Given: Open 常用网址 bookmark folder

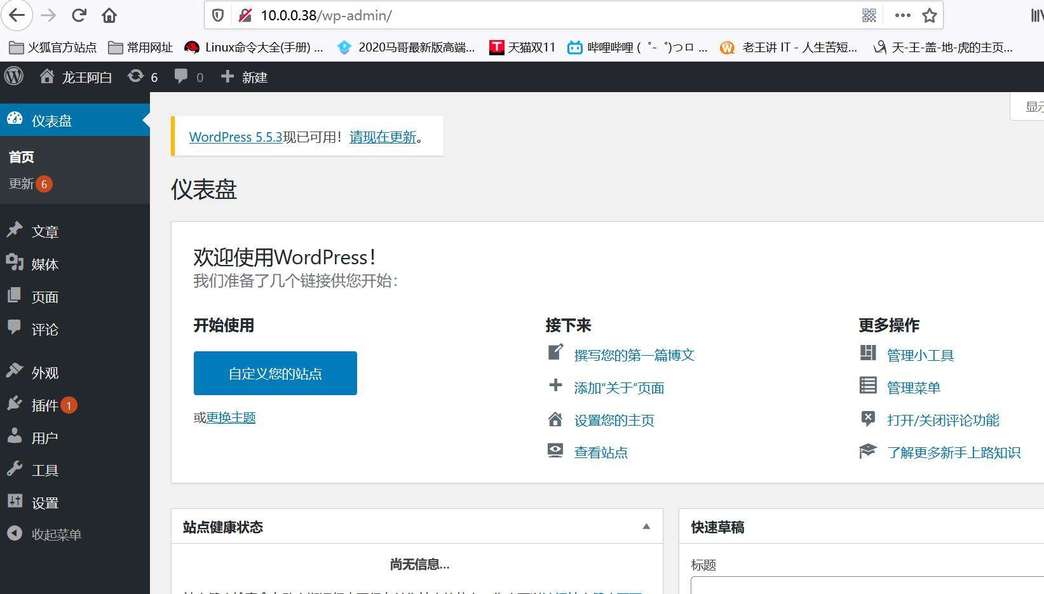Looking at the screenshot, I should [140, 47].
